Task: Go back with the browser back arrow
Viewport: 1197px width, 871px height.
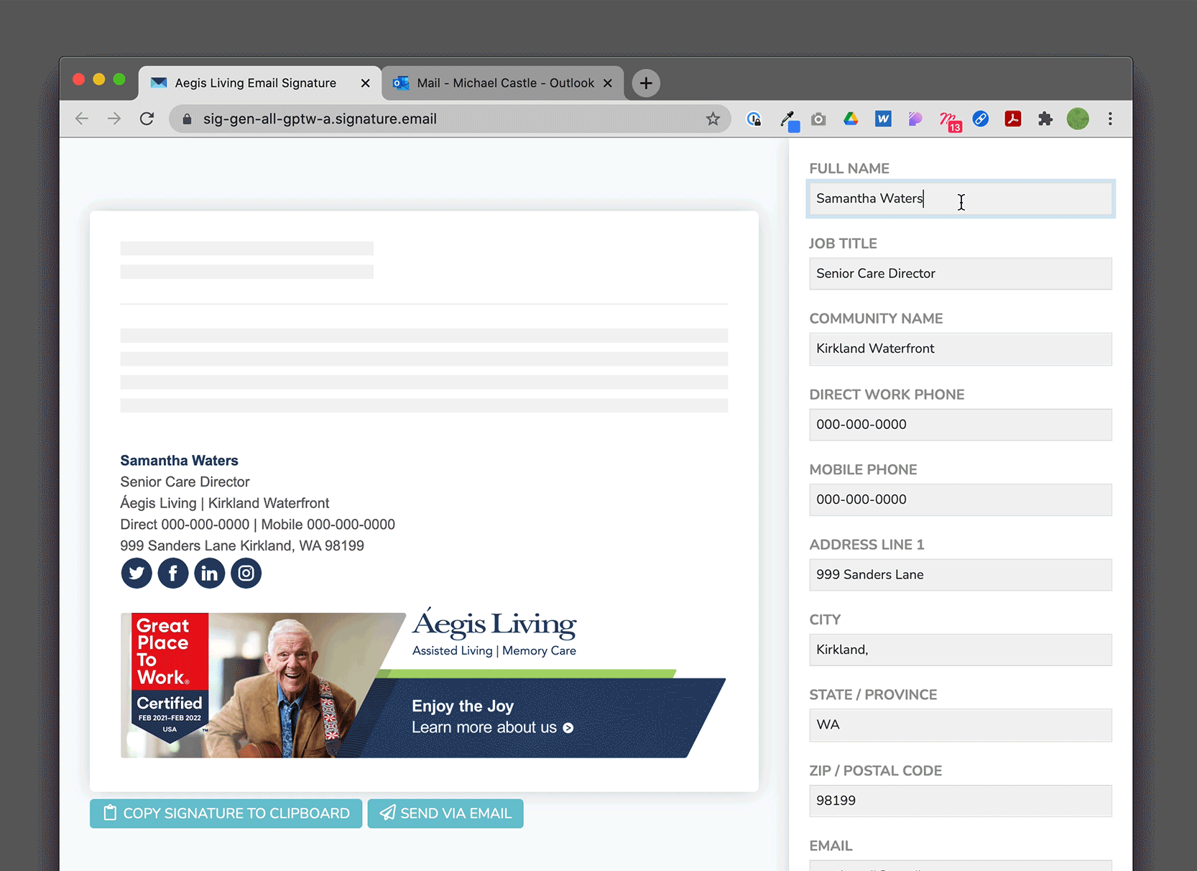Action: pos(82,119)
